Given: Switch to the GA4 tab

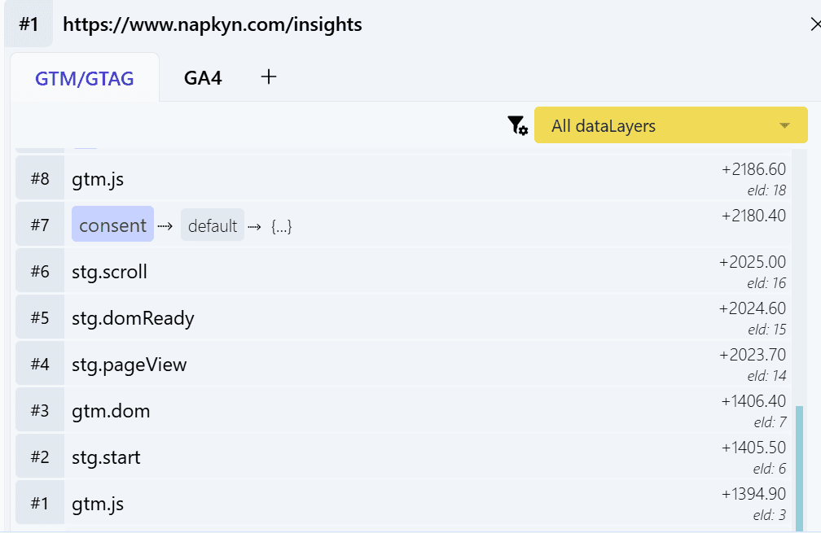Looking at the screenshot, I should click(202, 76).
